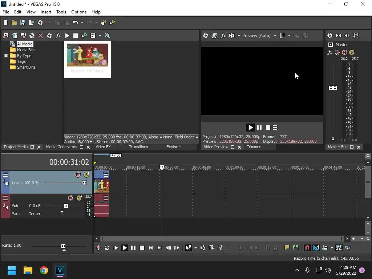This screenshot has width=372, height=279.
Task: Toggle the preview overlays grid icon
Action: click(x=282, y=36)
